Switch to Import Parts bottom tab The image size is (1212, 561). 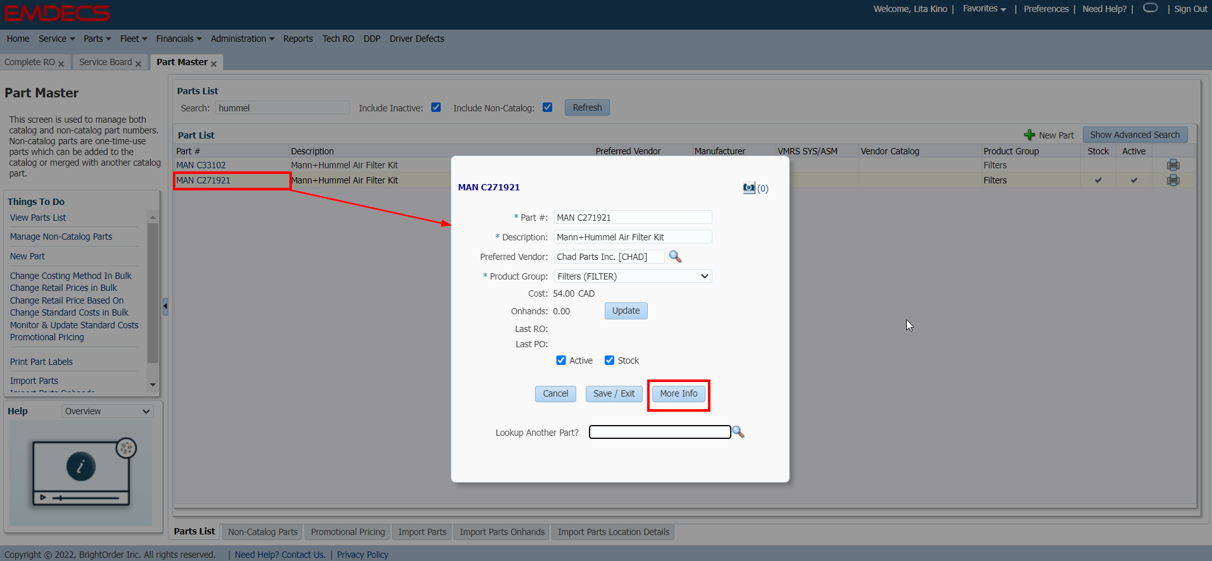coord(422,532)
